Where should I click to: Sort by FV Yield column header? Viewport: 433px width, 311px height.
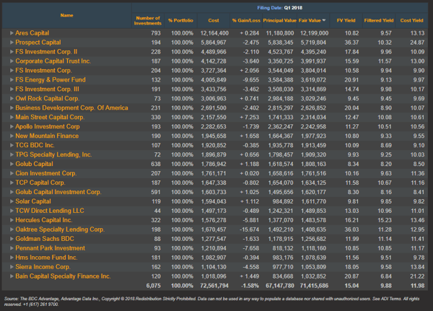pos(346,20)
